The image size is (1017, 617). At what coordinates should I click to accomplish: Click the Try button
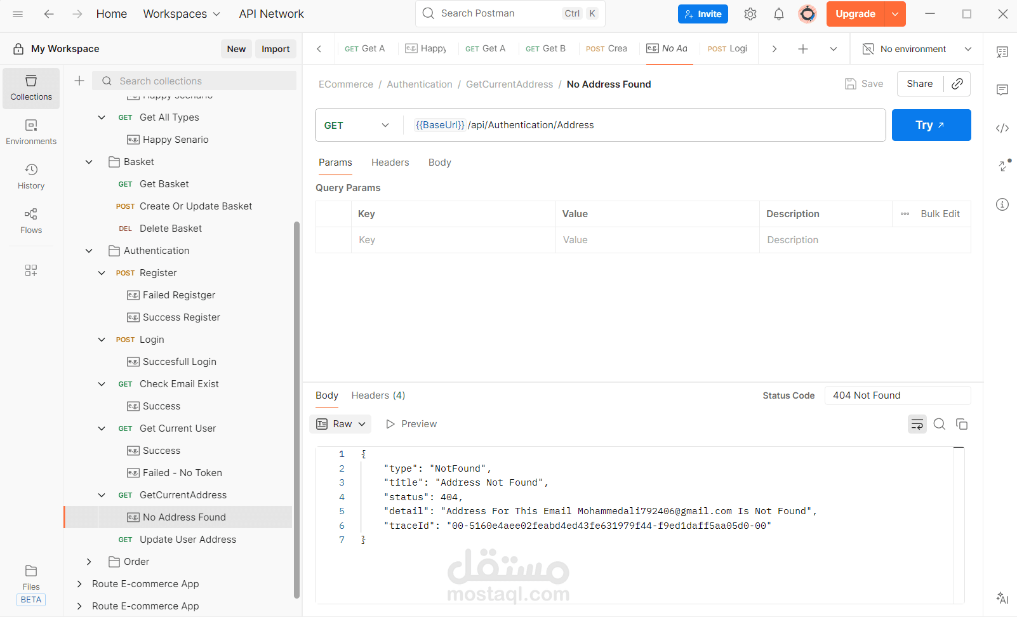[x=931, y=125]
